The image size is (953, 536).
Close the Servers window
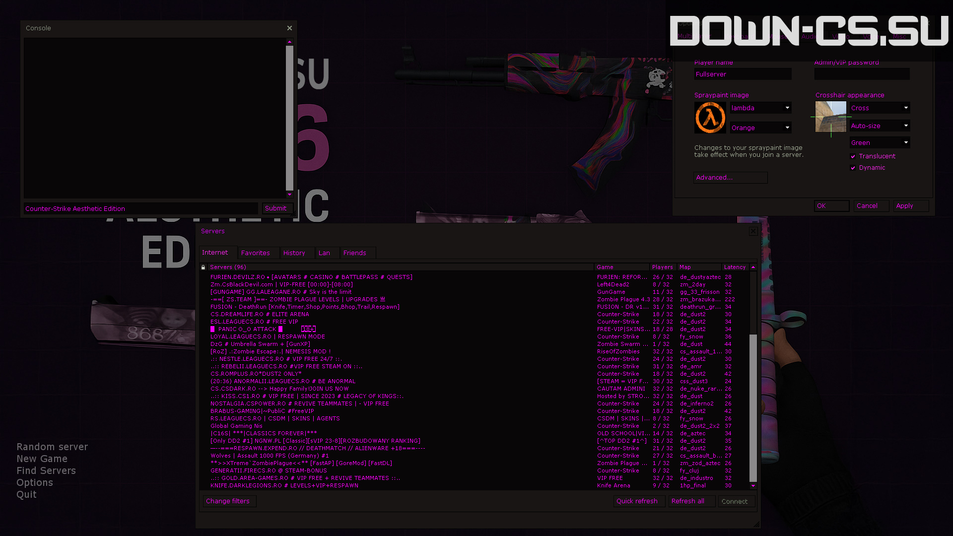pyautogui.click(x=753, y=231)
